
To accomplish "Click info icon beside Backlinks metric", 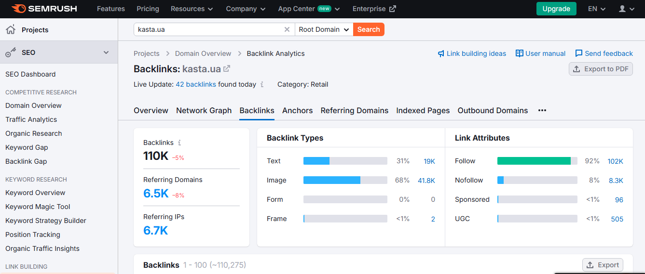I will [x=179, y=143].
